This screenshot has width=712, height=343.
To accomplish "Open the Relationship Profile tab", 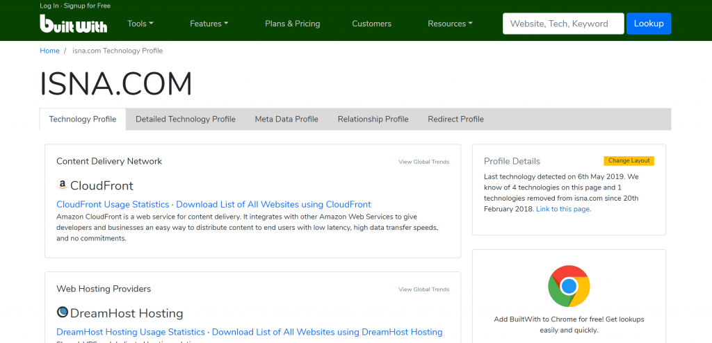I will pos(373,119).
